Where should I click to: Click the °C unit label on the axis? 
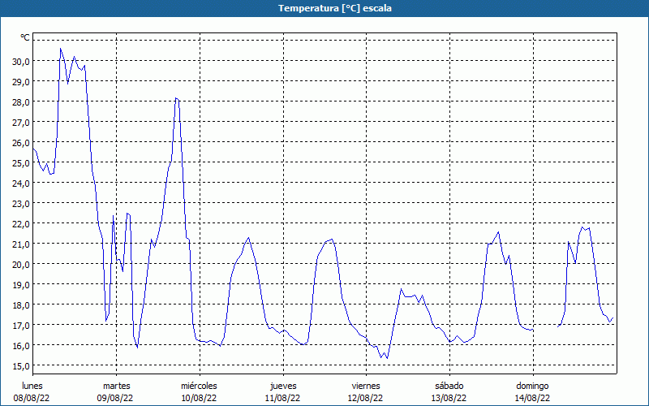[x=25, y=37]
